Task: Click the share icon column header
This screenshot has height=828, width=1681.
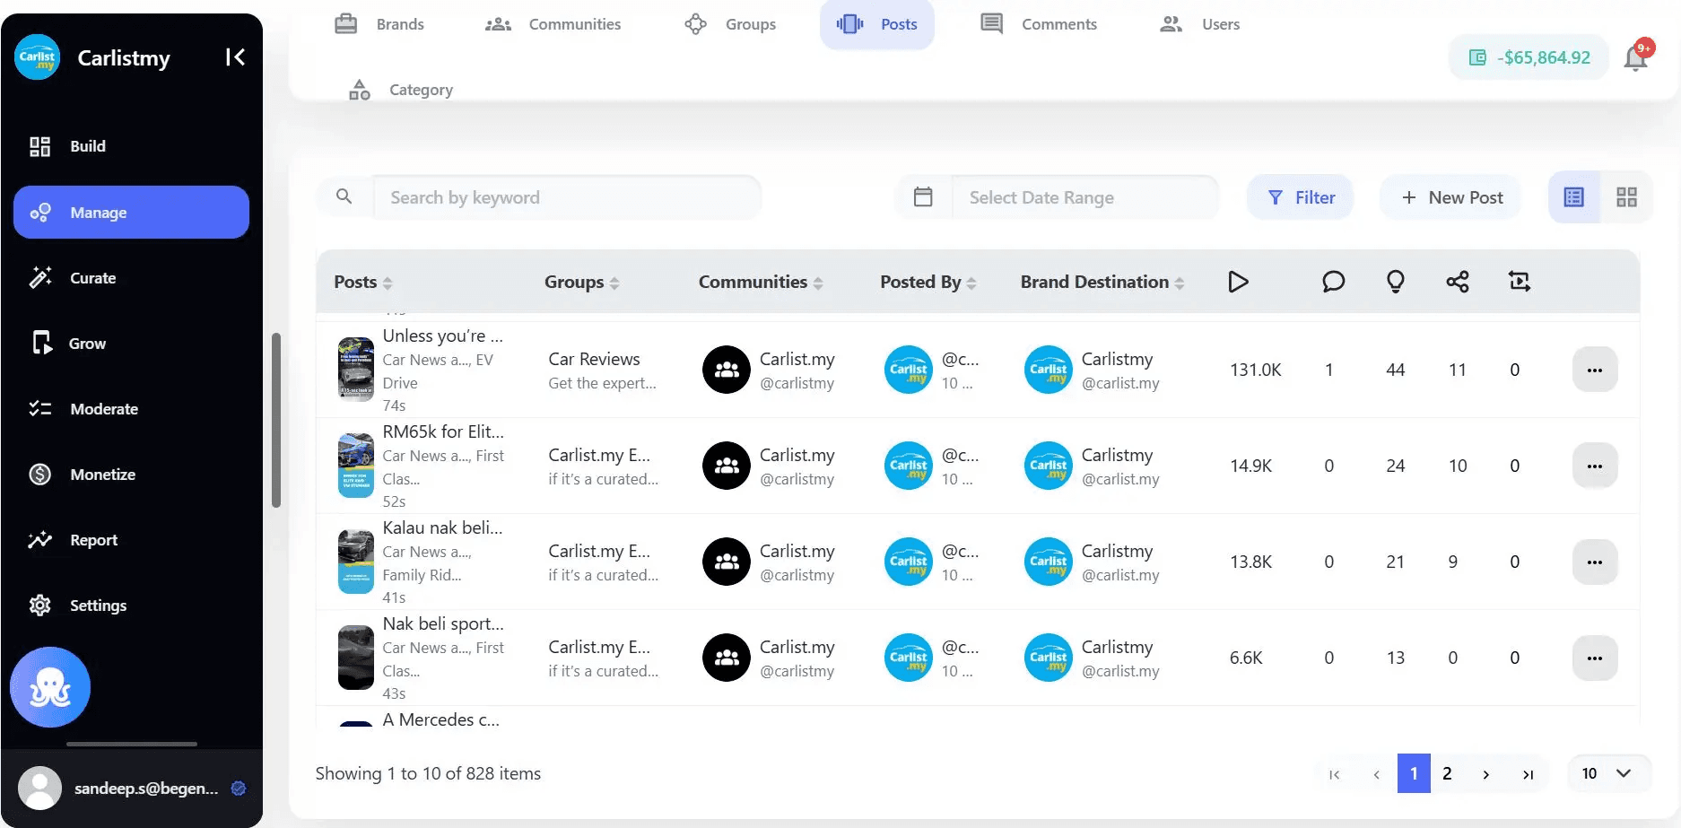Action: [1458, 282]
